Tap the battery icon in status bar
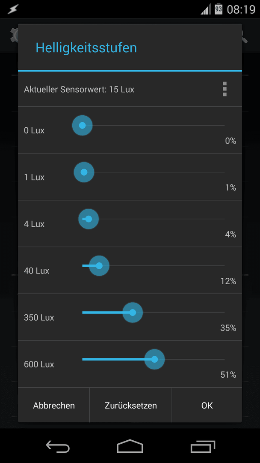The width and height of the screenshot is (260, 463). (x=219, y=9)
